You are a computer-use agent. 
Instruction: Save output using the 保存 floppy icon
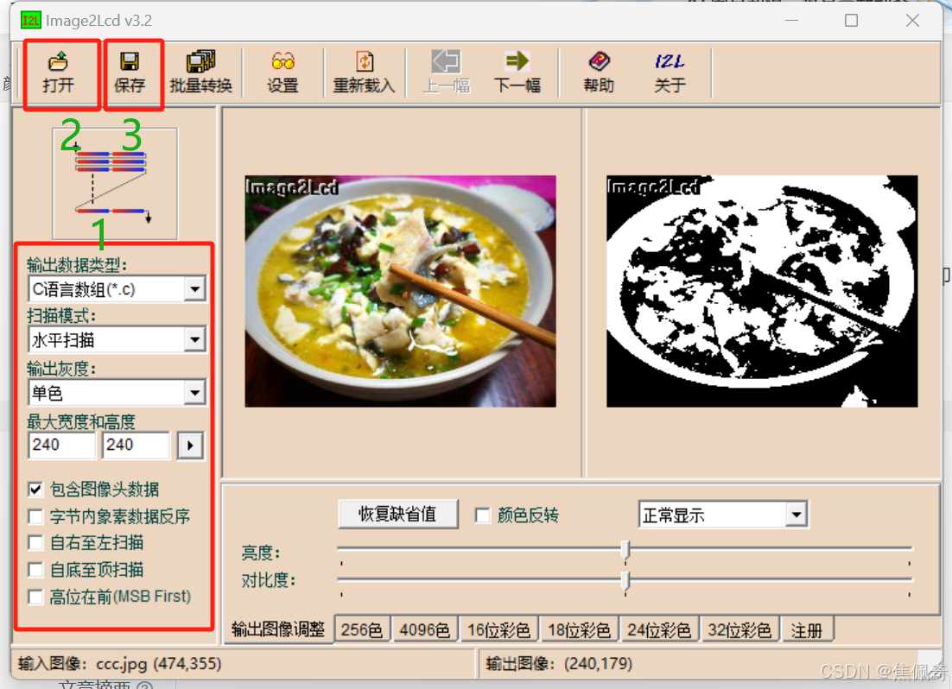click(130, 73)
